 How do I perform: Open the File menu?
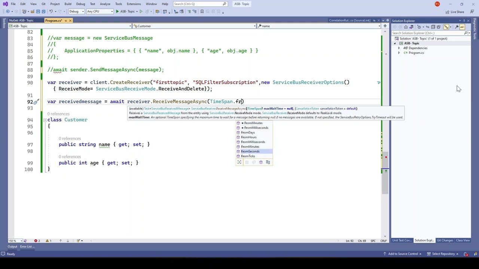[x=13, y=4]
